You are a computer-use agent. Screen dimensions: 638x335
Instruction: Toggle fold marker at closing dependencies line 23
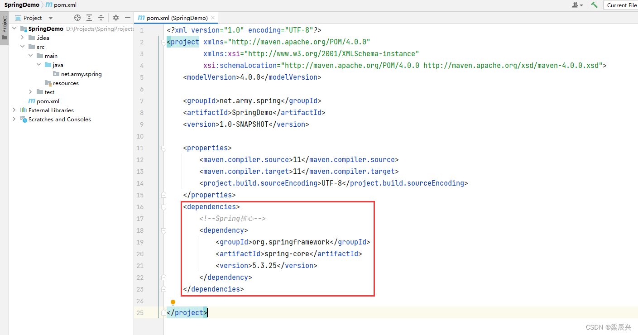point(163,289)
